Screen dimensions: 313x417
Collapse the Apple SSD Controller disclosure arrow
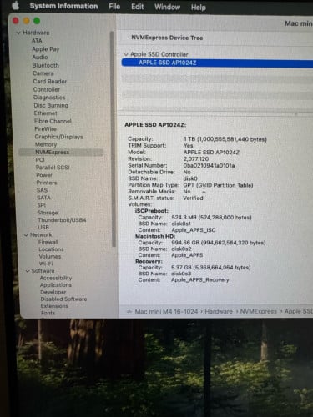click(126, 54)
